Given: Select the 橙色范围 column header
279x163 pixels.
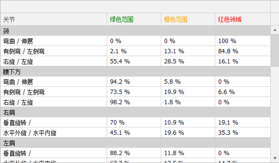Looking at the screenshot, I should point(176,19).
